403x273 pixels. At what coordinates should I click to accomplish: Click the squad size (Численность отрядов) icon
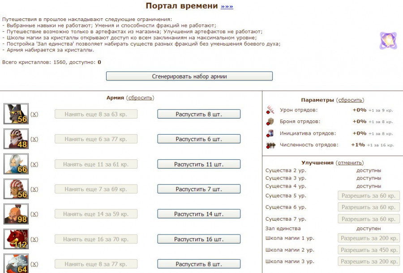tap(270, 145)
